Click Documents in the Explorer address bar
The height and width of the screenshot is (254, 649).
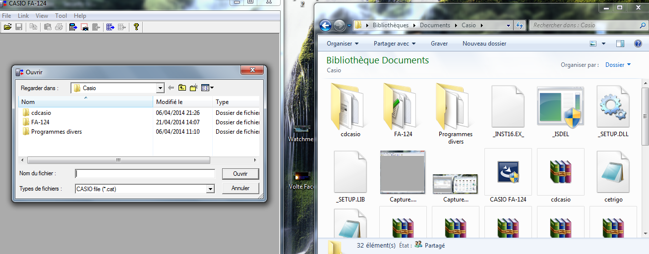click(435, 25)
